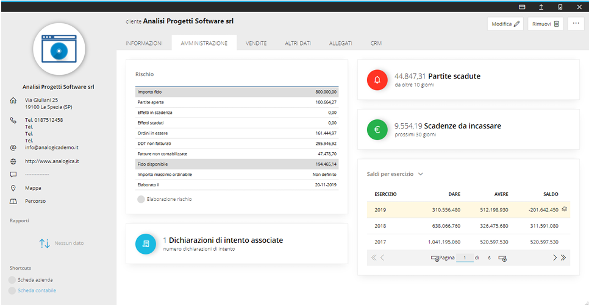This screenshot has width=589, height=305.
Task: Click the telephone handset icon
Action: coord(13,120)
